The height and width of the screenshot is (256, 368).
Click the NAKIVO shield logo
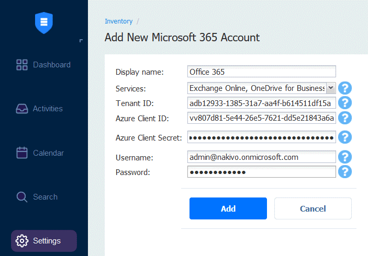tap(44, 22)
